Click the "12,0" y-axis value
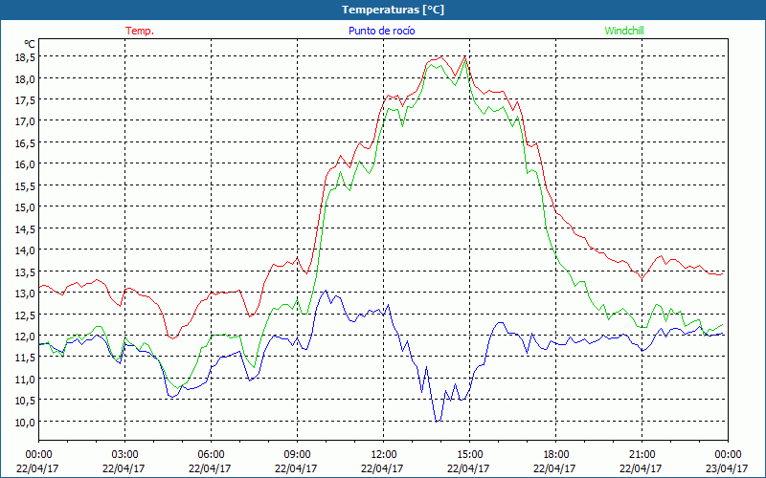 (x=26, y=337)
